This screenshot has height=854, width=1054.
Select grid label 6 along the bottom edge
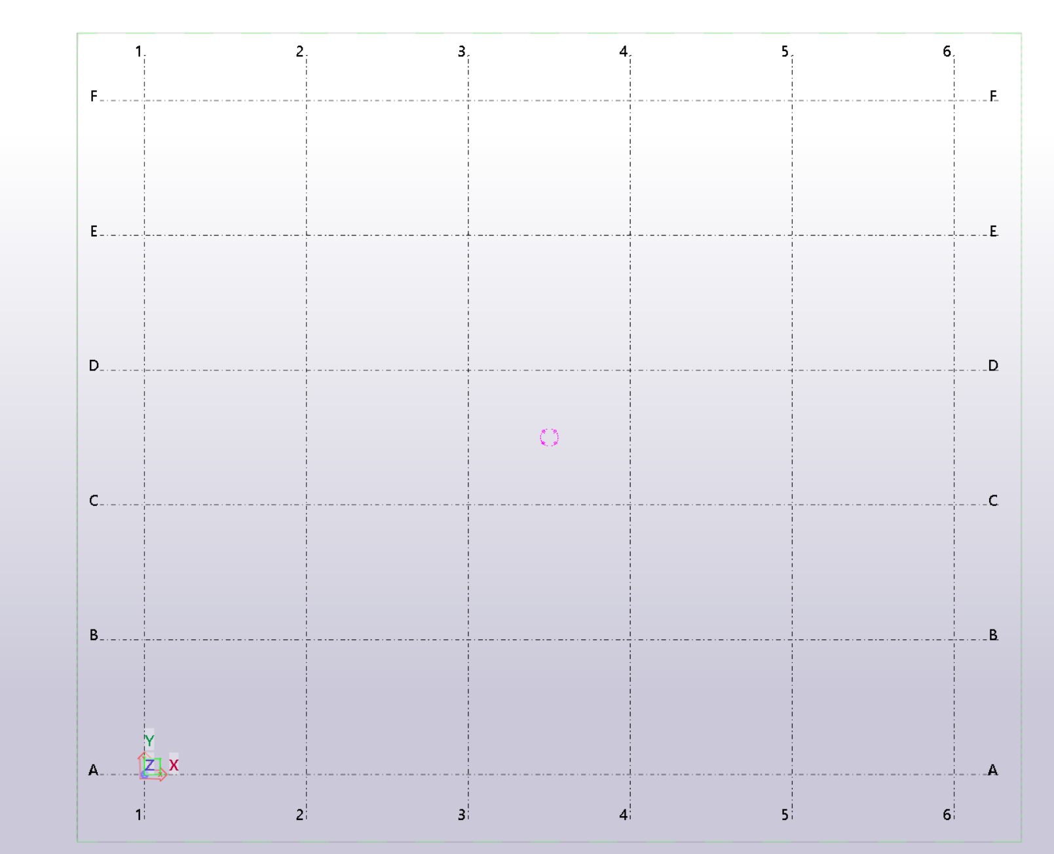pos(947,815)
